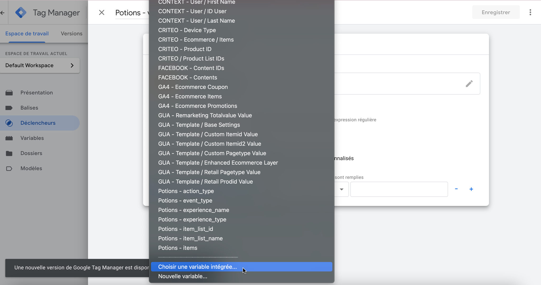Screen dimensions: 541x285
Task: Add a condition row with the plus button
Action: (x=471, y=189)
